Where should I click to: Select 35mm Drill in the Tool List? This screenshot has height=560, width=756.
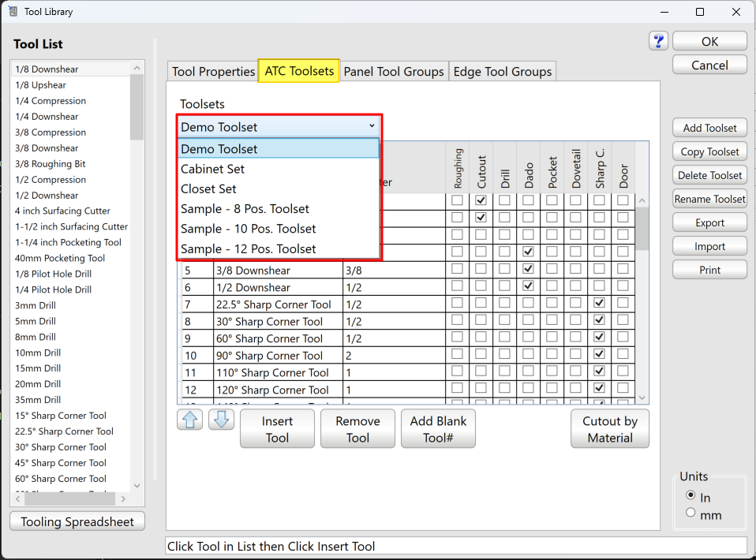(x=38, y=400)
